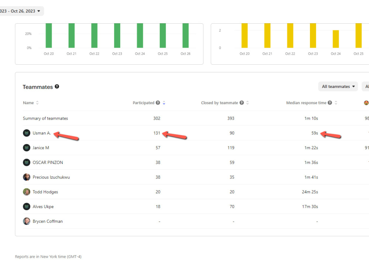Viewport: 369px width, 277px height.
Task: Sort by Closed by teammate arrows
Action: (248, 103)
